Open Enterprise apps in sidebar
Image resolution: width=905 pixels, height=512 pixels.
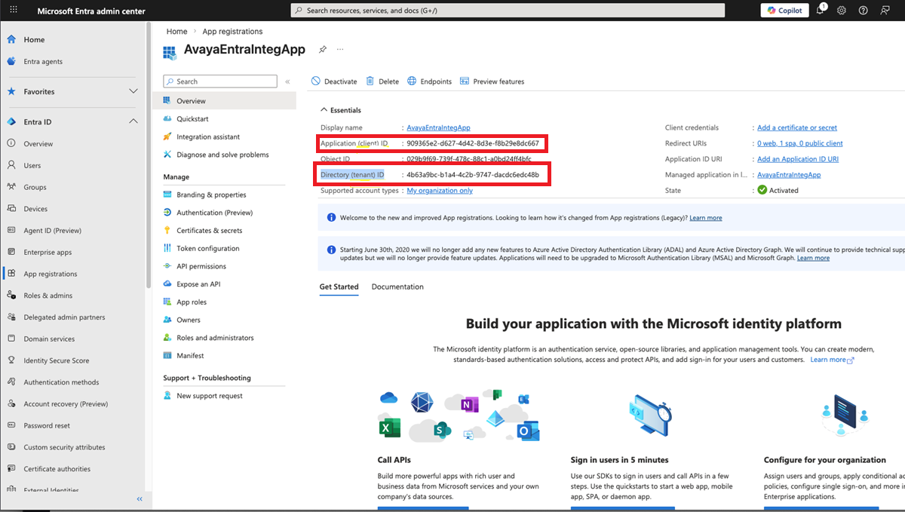pyautogui.click(x=48, y=253)
